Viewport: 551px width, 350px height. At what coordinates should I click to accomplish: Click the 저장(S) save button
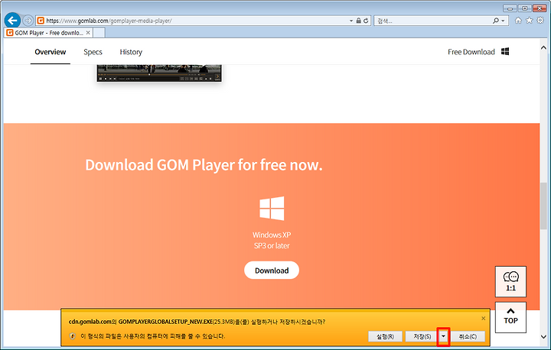[422, 336]
